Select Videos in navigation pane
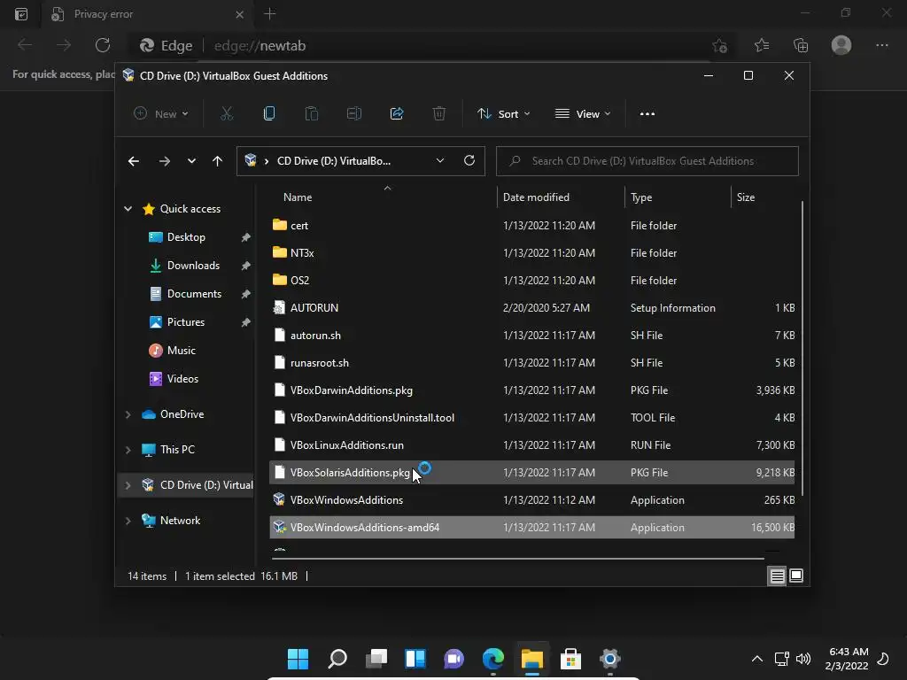The width and height of the screenshot is (907, 680). (182, 379)
